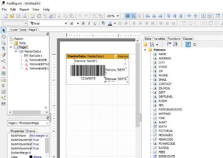The image size is (223, 158).
Task: Click the Preview report icon
Action: pos(24,16)
